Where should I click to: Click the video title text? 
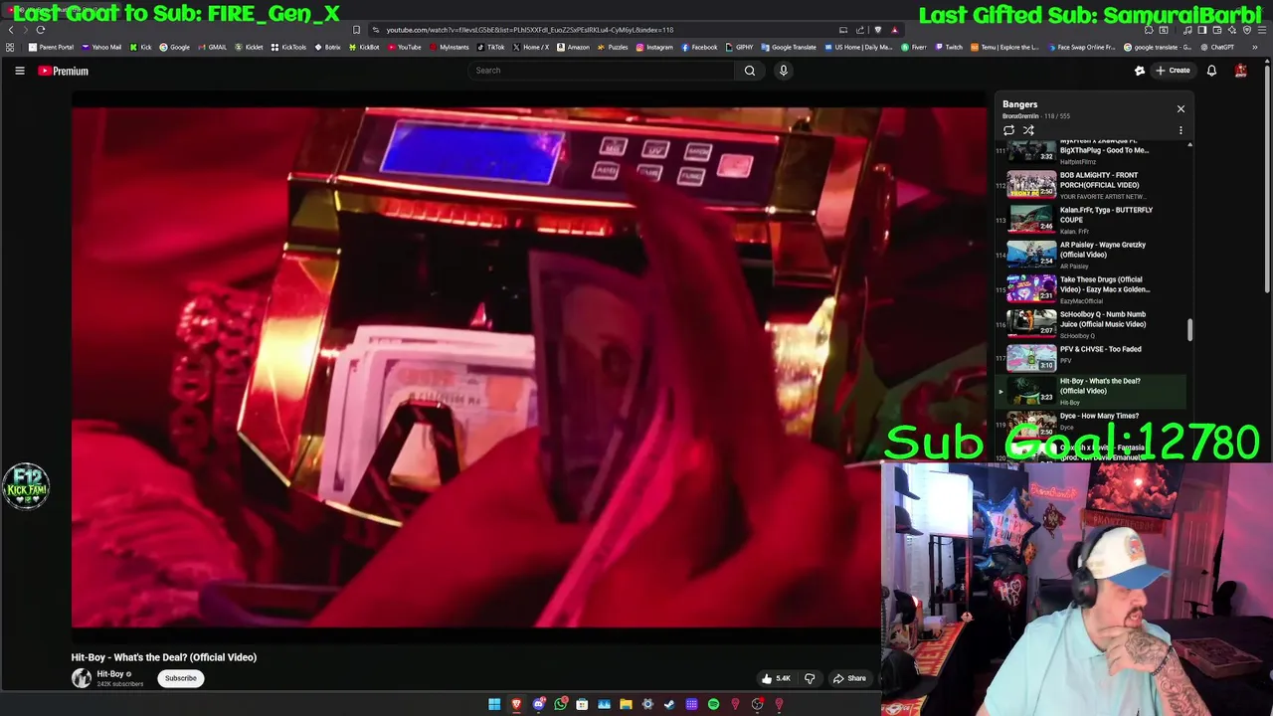pyautogui.click(x=164, y=657)
